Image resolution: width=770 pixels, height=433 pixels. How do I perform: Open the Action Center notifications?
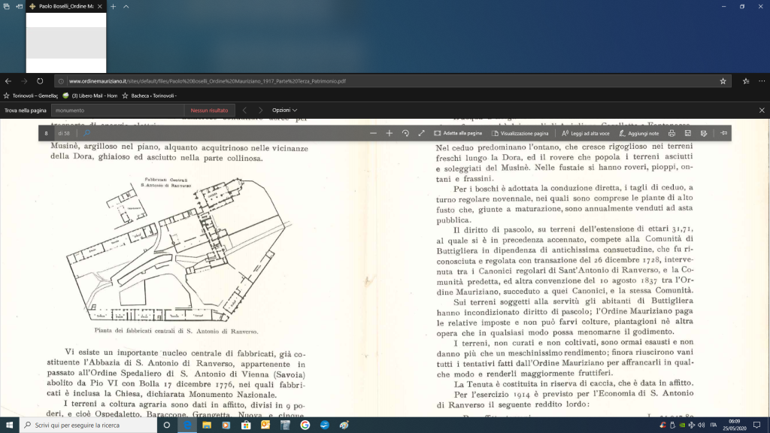click(x=756, y=425)
